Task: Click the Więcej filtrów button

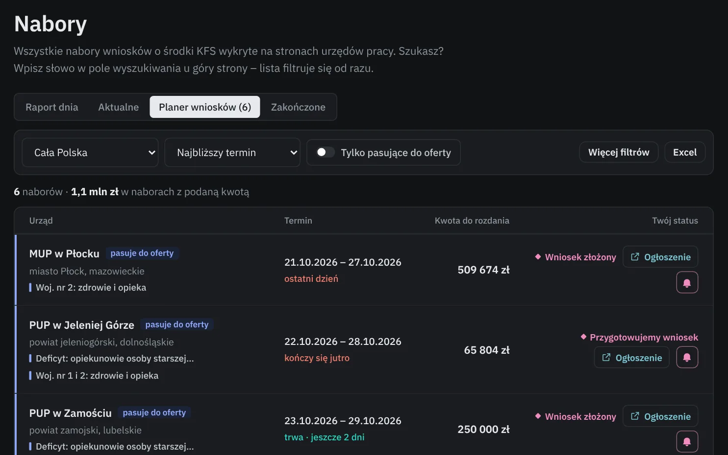Action: [619, 152]
